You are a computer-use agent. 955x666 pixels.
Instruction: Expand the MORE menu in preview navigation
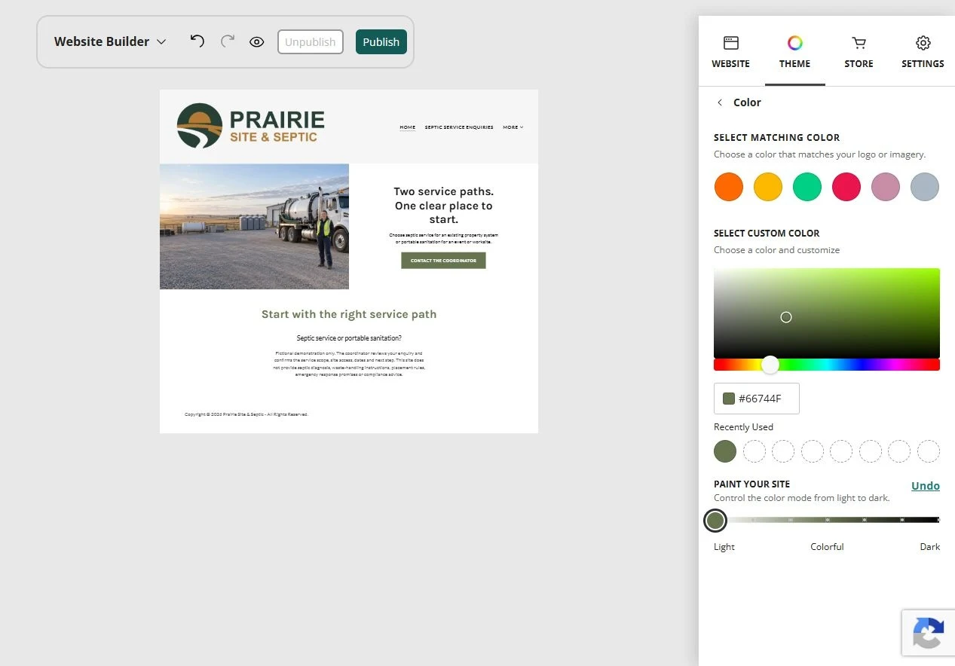tap(513, 127)
